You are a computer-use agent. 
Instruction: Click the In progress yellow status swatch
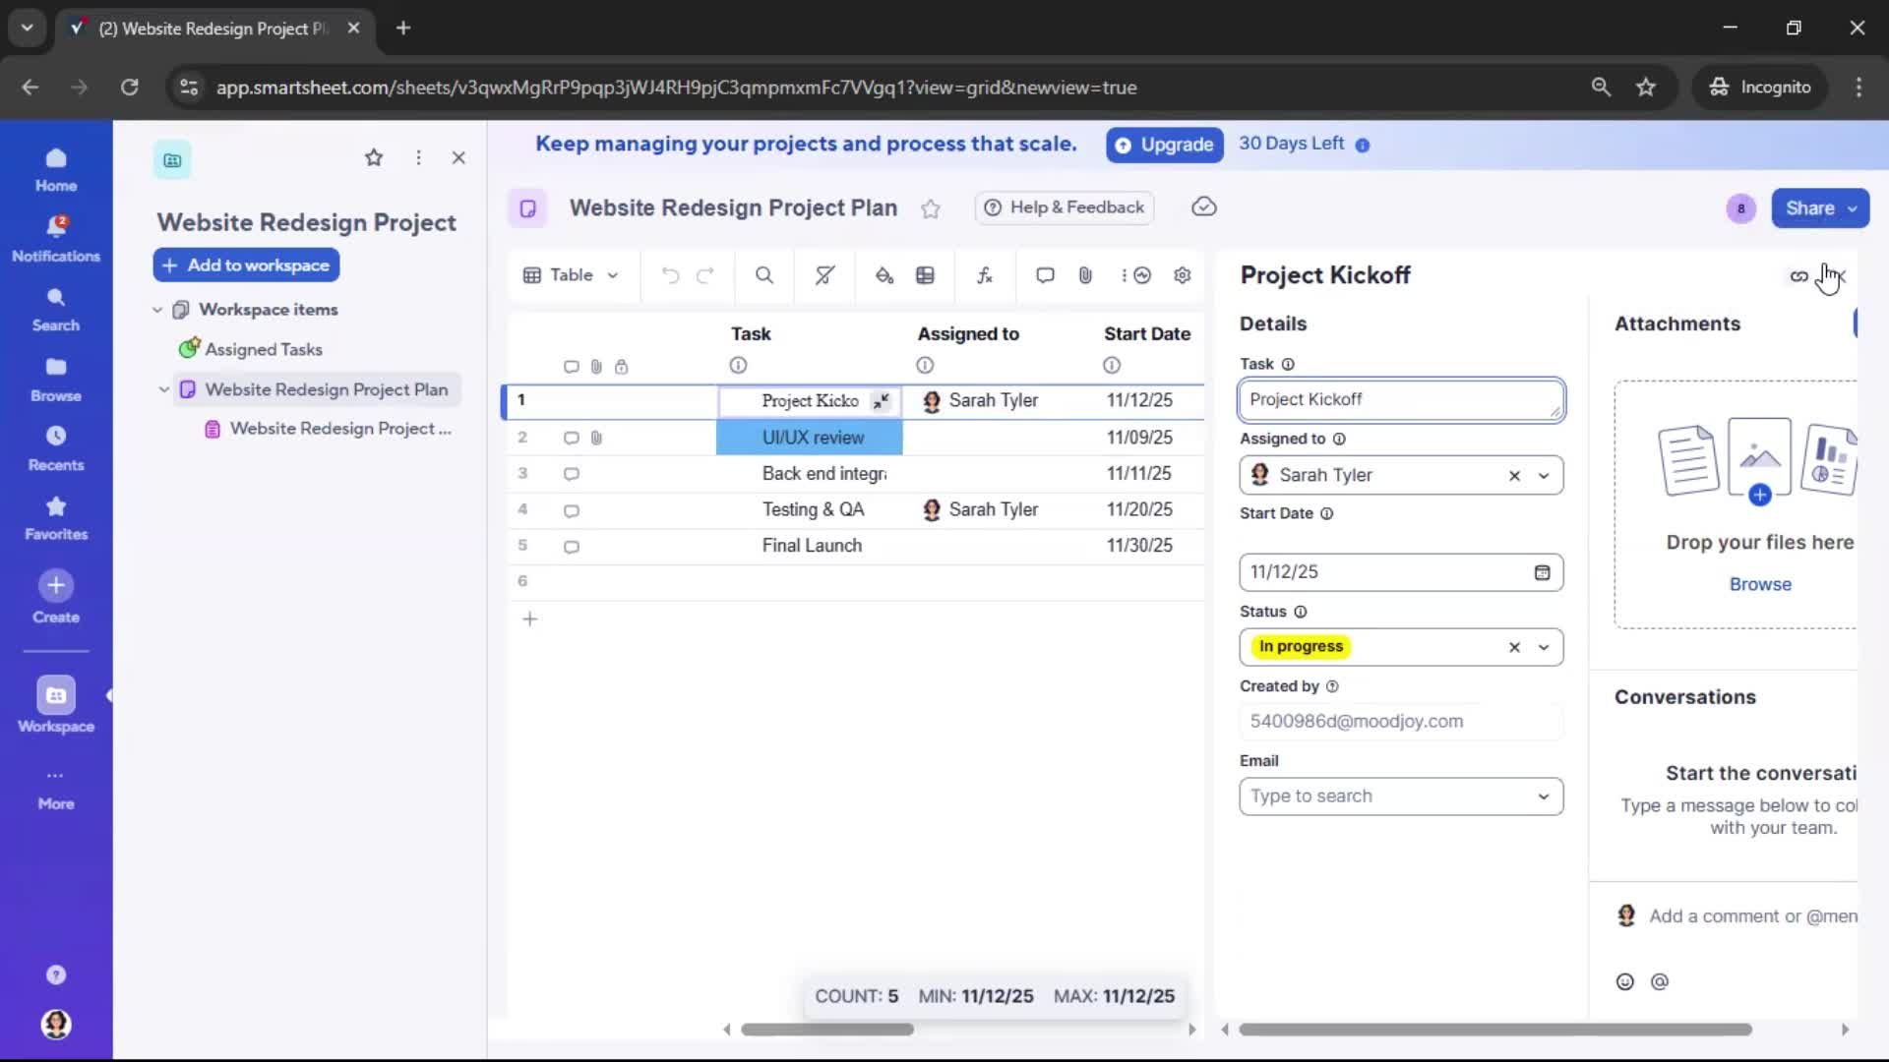pos(1301,646)
